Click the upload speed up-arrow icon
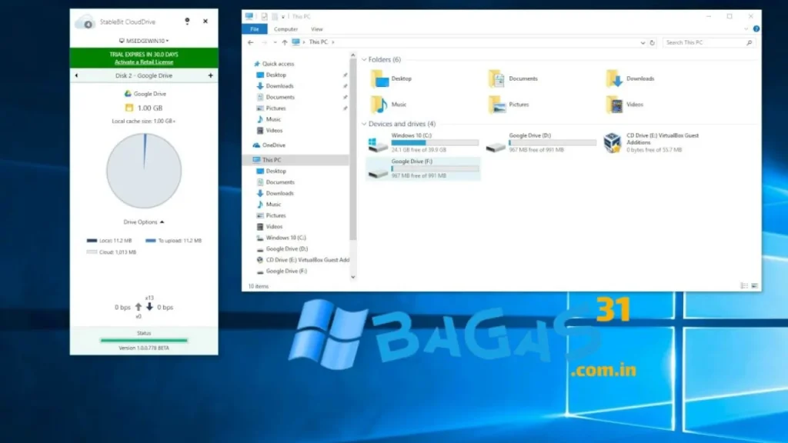The width and height of the screenshot is (788, 443). click(139, 307)
